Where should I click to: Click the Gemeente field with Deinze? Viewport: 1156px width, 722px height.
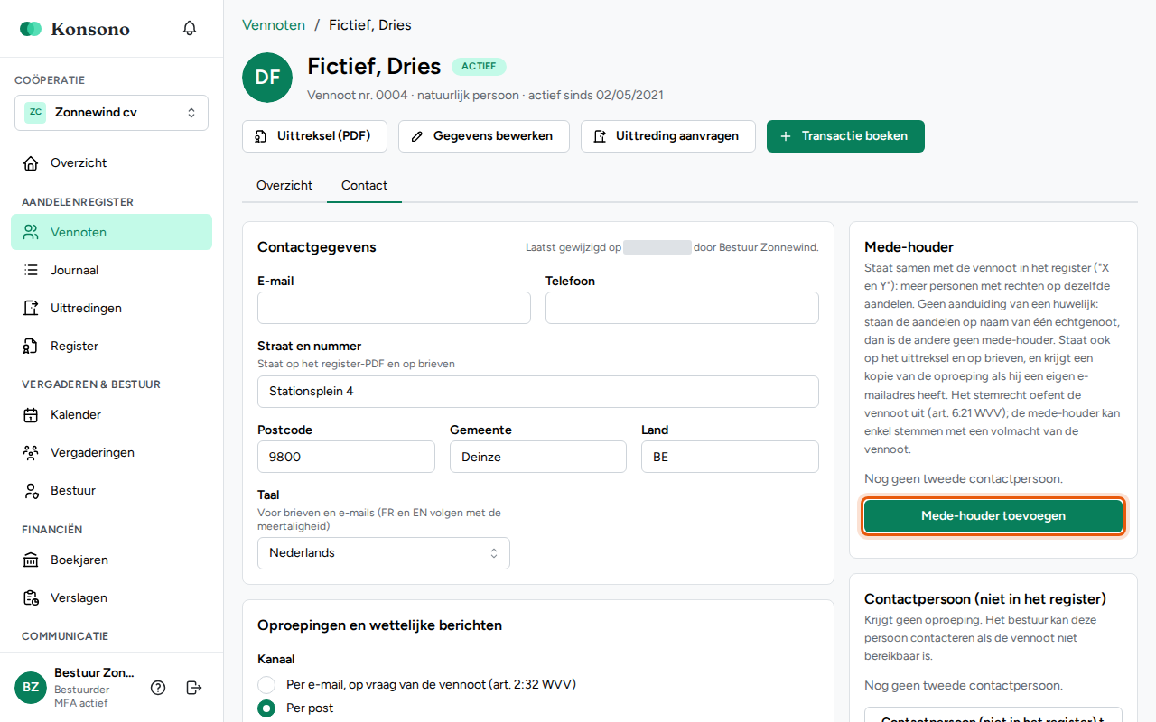(538, 457)
